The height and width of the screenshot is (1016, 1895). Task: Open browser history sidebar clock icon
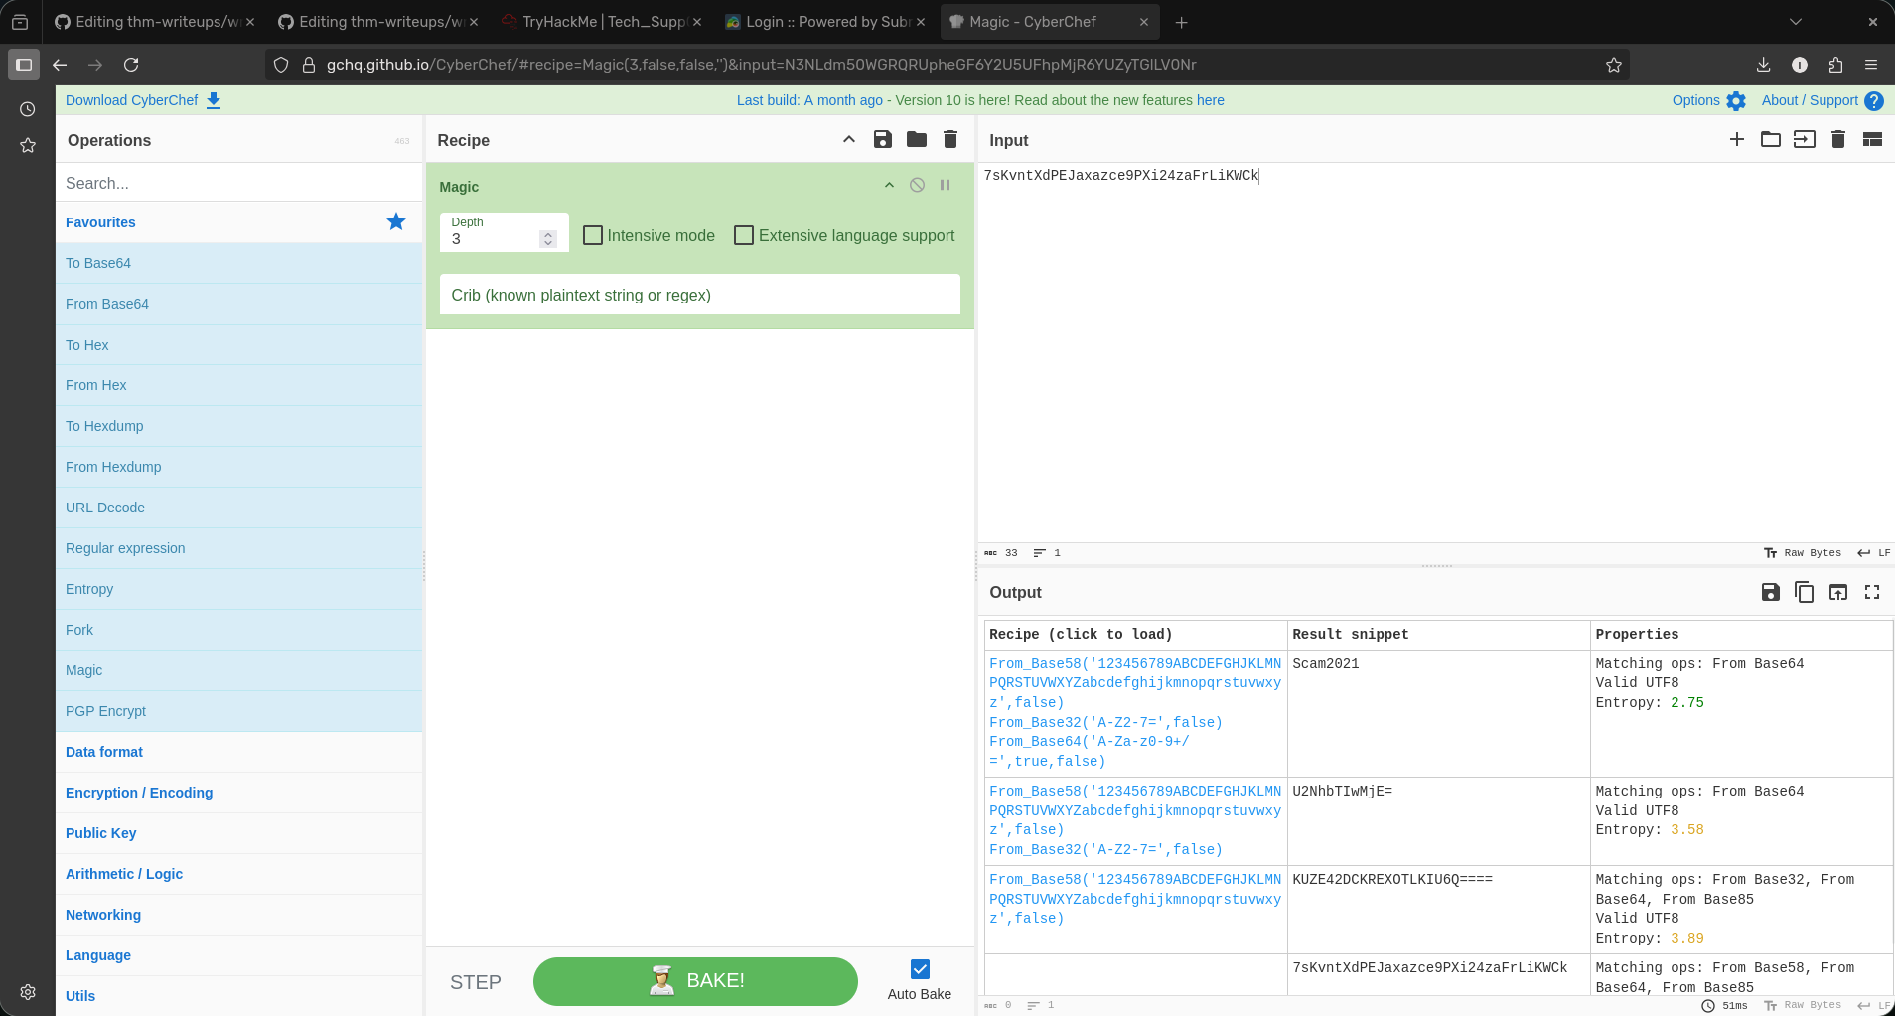(x=28, y=109)
